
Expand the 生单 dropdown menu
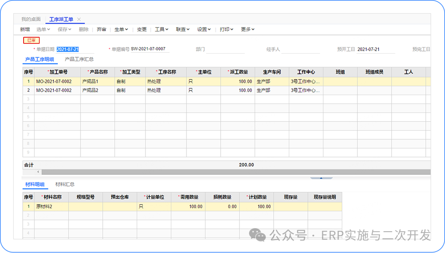pos(121,29)
